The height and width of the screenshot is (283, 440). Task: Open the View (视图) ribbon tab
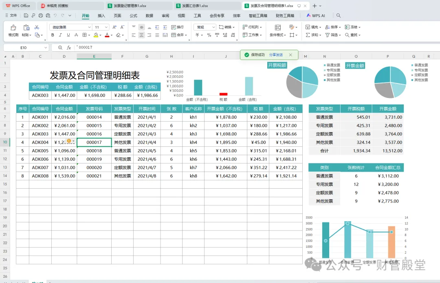click(181, 16)
